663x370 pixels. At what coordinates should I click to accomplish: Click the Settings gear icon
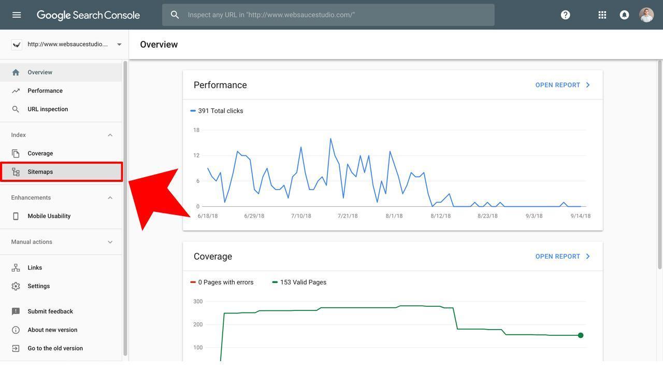coord(16,286)
